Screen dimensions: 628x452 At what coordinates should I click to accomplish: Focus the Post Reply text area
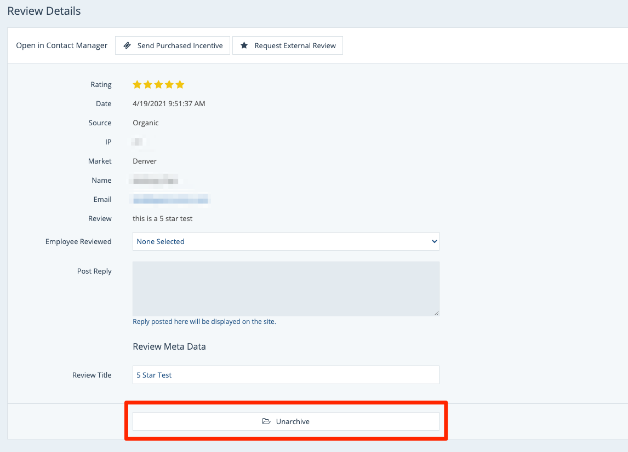click(x=286, y=288)
